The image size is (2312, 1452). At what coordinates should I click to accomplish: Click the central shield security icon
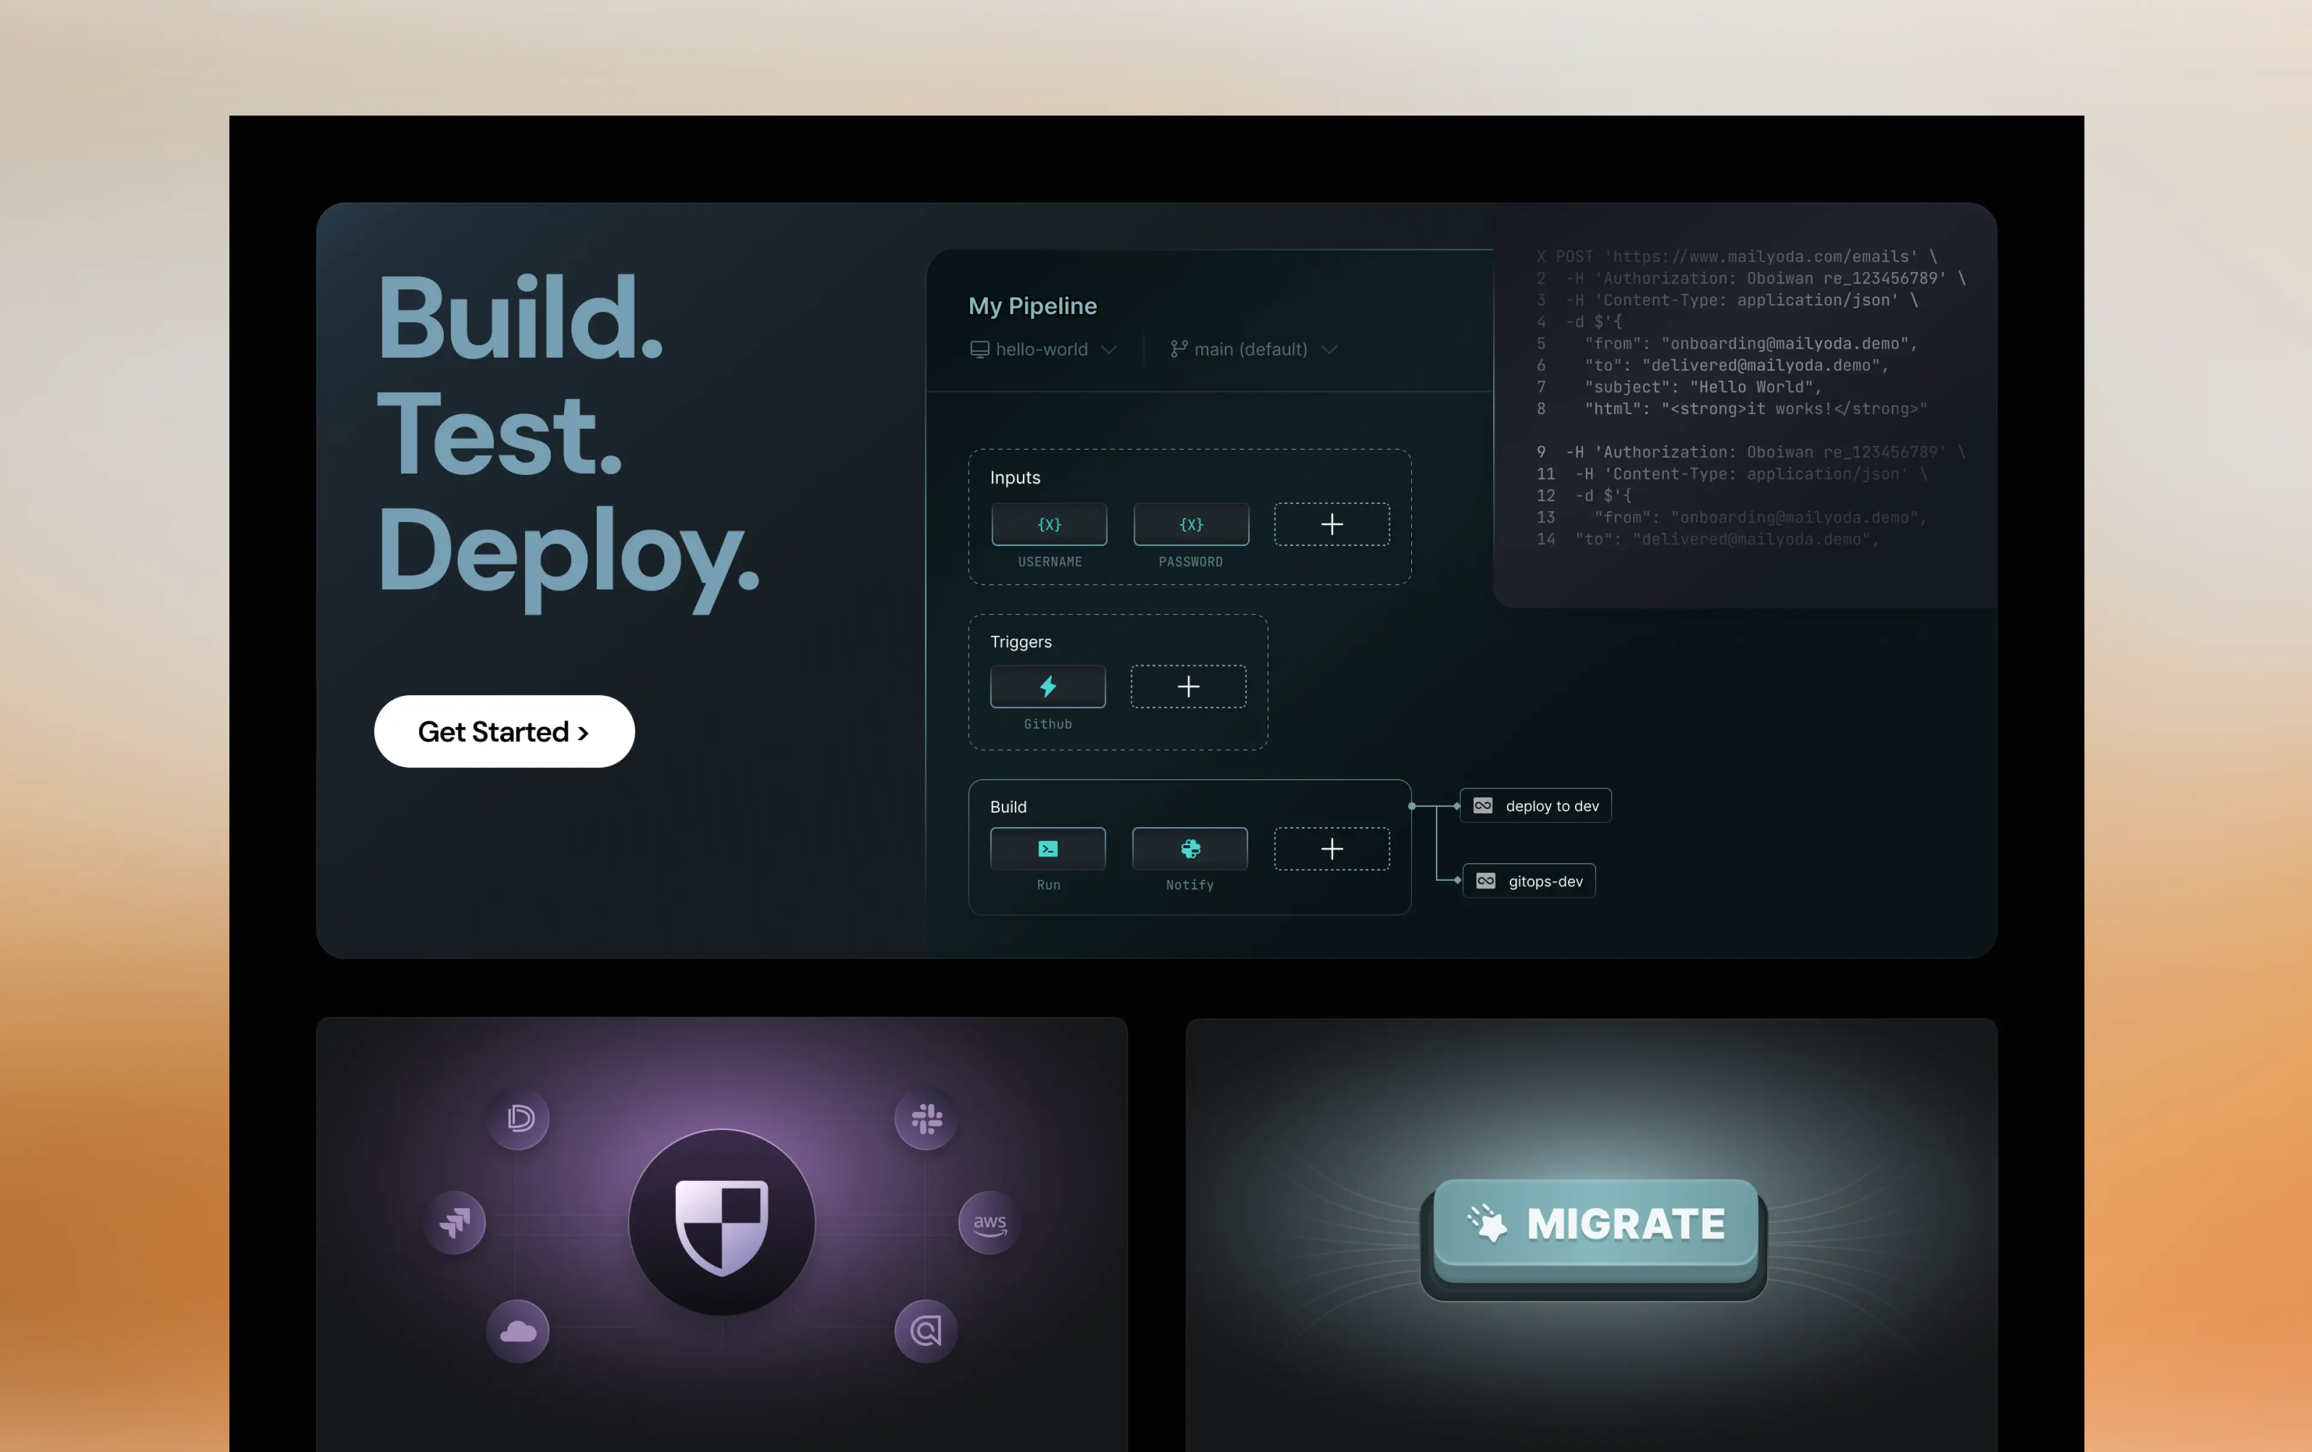pos(721,1223)
